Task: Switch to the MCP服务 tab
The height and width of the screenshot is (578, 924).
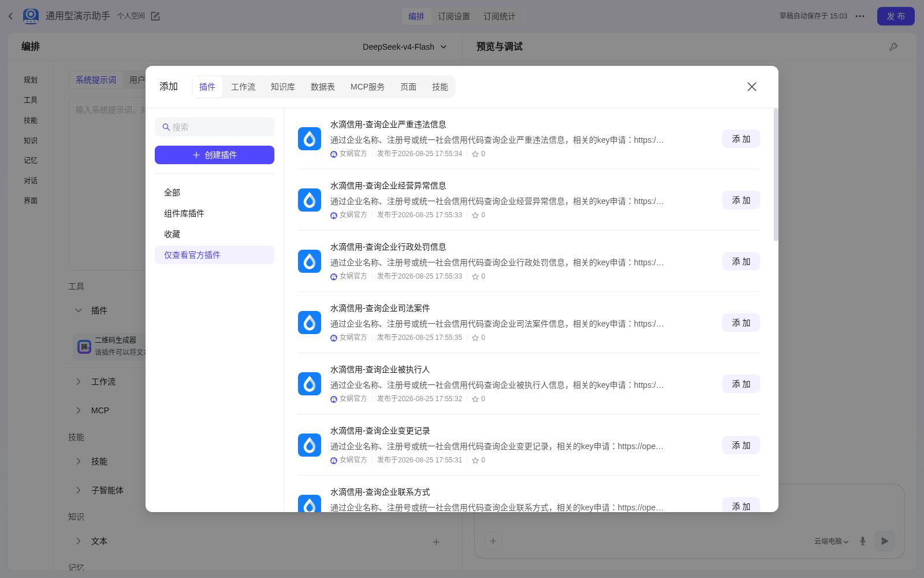Action: tap(367, 87)
